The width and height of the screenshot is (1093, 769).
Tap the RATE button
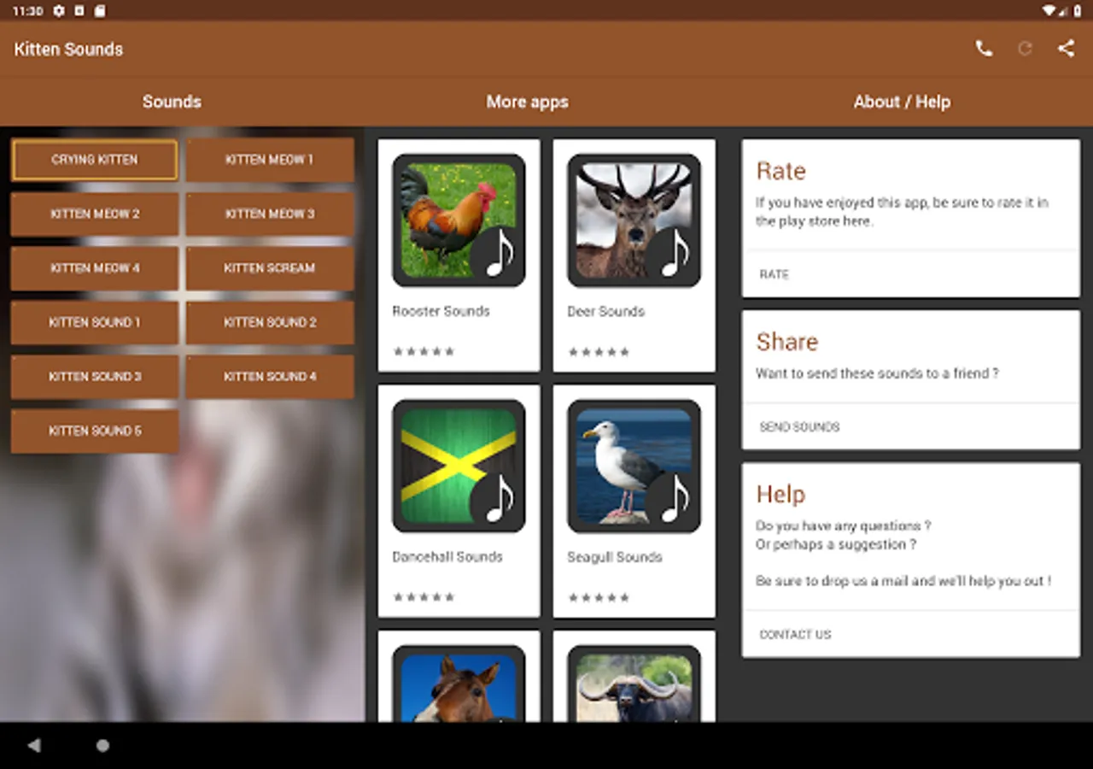[x=774, y=274]
